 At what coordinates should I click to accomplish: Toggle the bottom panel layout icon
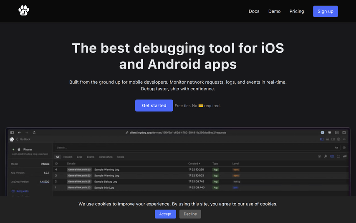[x=328, y=139]
